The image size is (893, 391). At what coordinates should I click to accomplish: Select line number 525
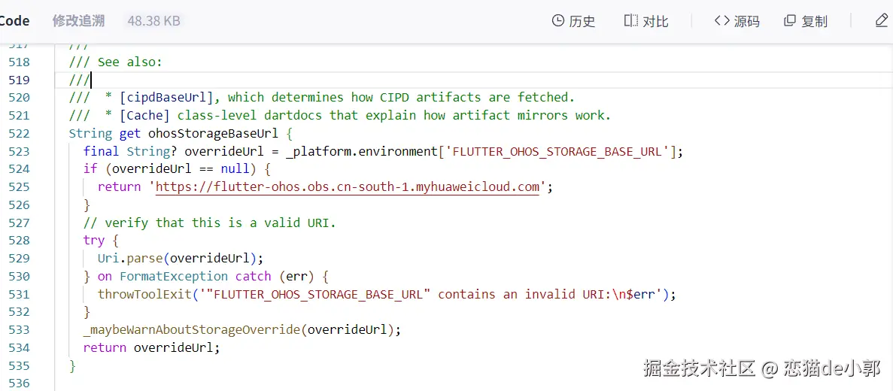(x=19, y=186)
